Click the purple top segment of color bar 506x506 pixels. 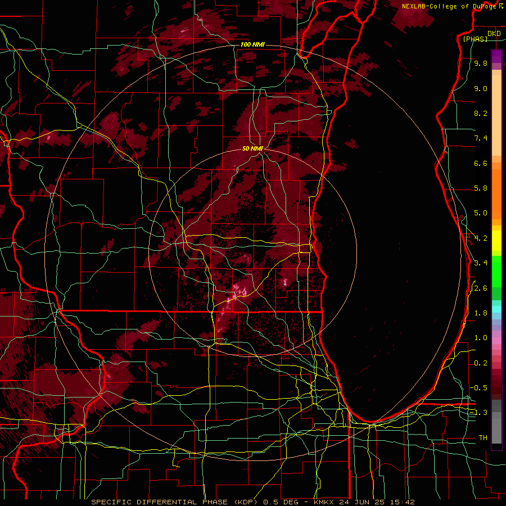coord(496,56)
